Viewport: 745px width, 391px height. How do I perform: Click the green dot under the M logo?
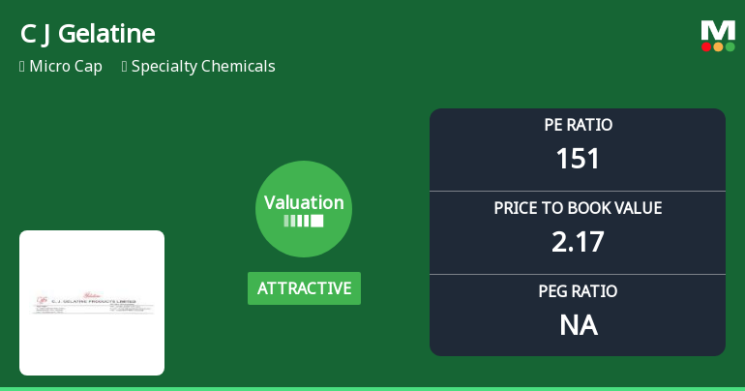click(730, 46)
